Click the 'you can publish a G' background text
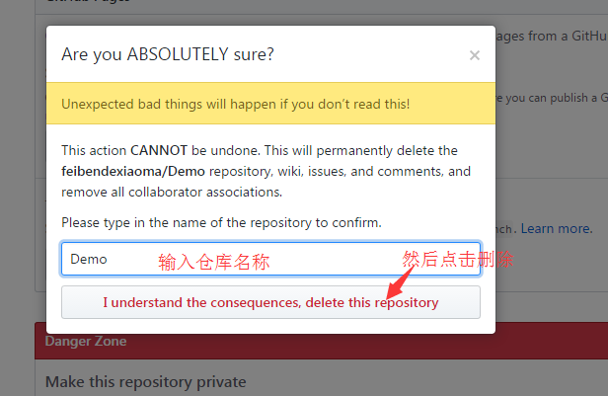The height and width of the screenshot is (396, 608). pyautogui.click(x=552, y=98)
